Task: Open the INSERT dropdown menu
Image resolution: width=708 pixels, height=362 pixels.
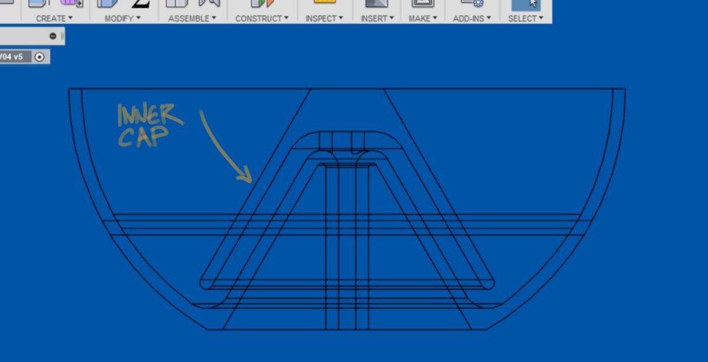Action: tap(378, 18)
